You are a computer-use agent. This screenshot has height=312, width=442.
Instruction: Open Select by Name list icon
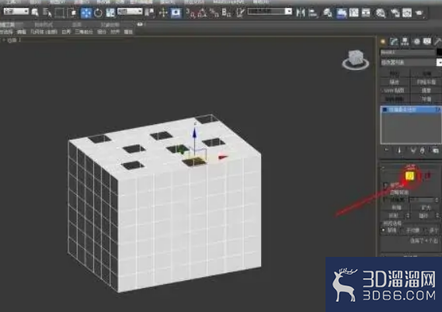[47, 12]
